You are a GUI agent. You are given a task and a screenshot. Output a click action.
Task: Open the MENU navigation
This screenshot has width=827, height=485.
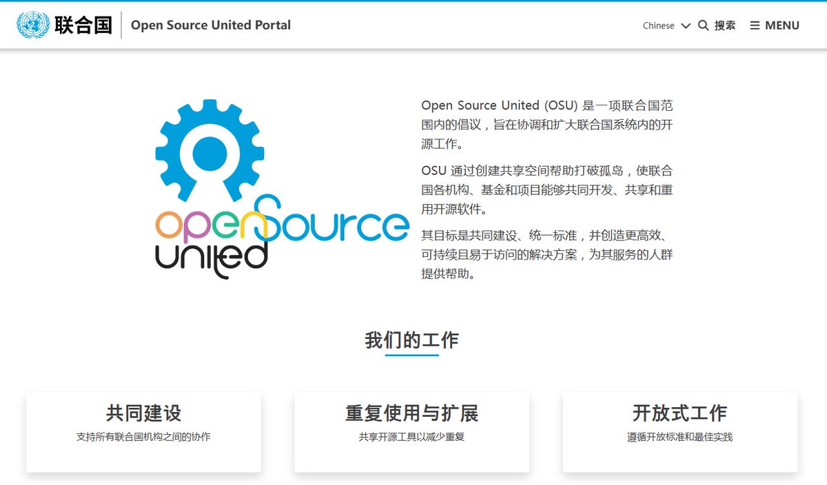(775, 25)
